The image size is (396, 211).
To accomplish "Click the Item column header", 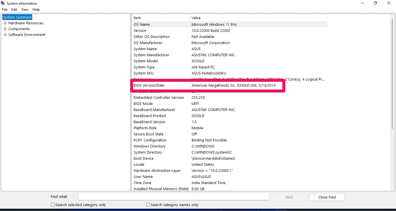I will point(161,18).
